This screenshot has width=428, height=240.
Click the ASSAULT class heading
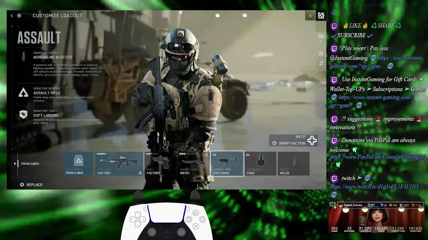click(39, 38)
